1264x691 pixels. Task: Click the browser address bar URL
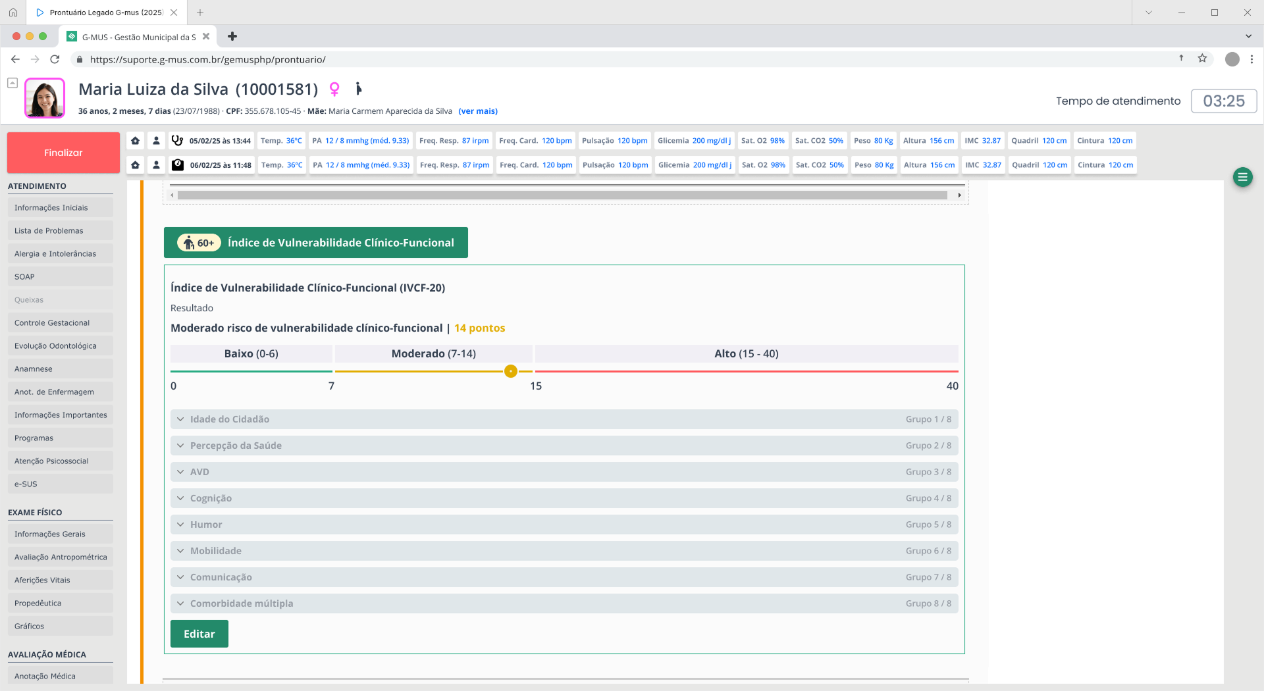pyautogui.click(x=208, y=59)
